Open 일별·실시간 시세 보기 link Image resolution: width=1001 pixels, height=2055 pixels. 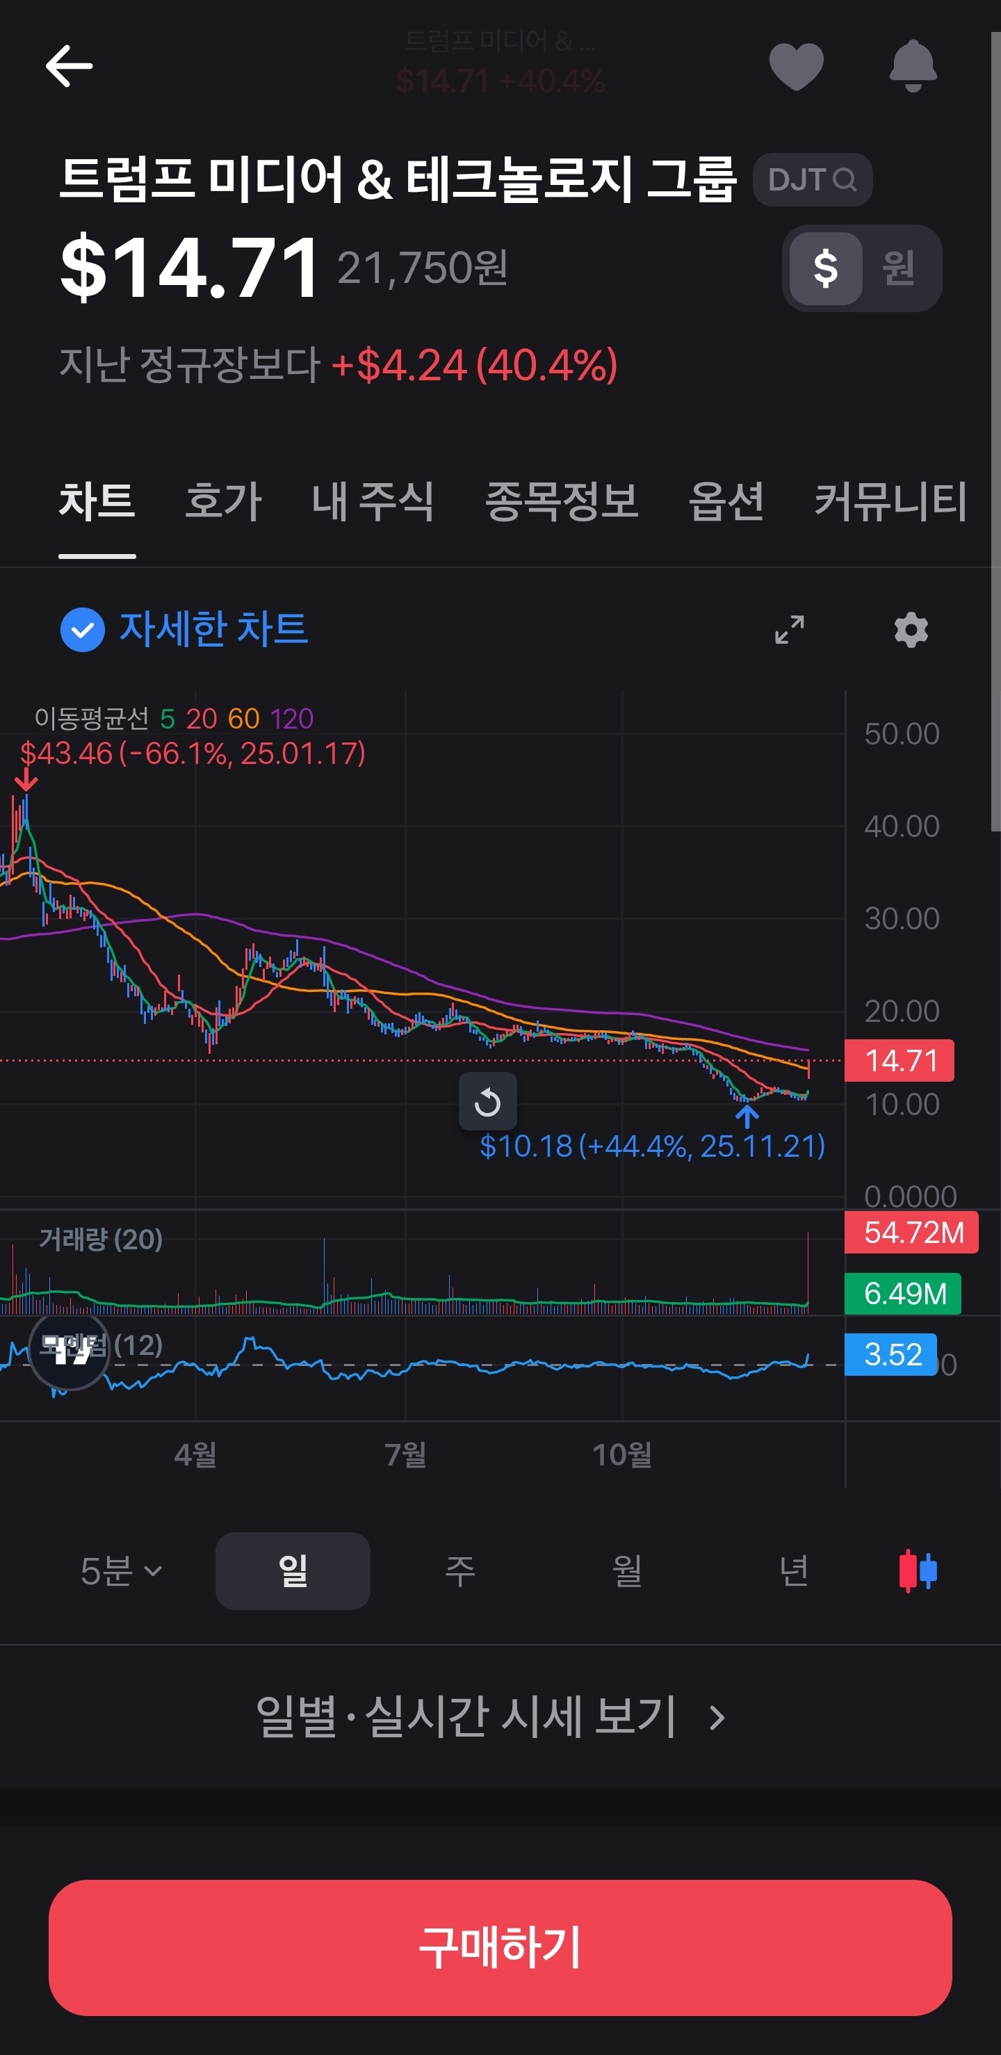pos(491,1716)
